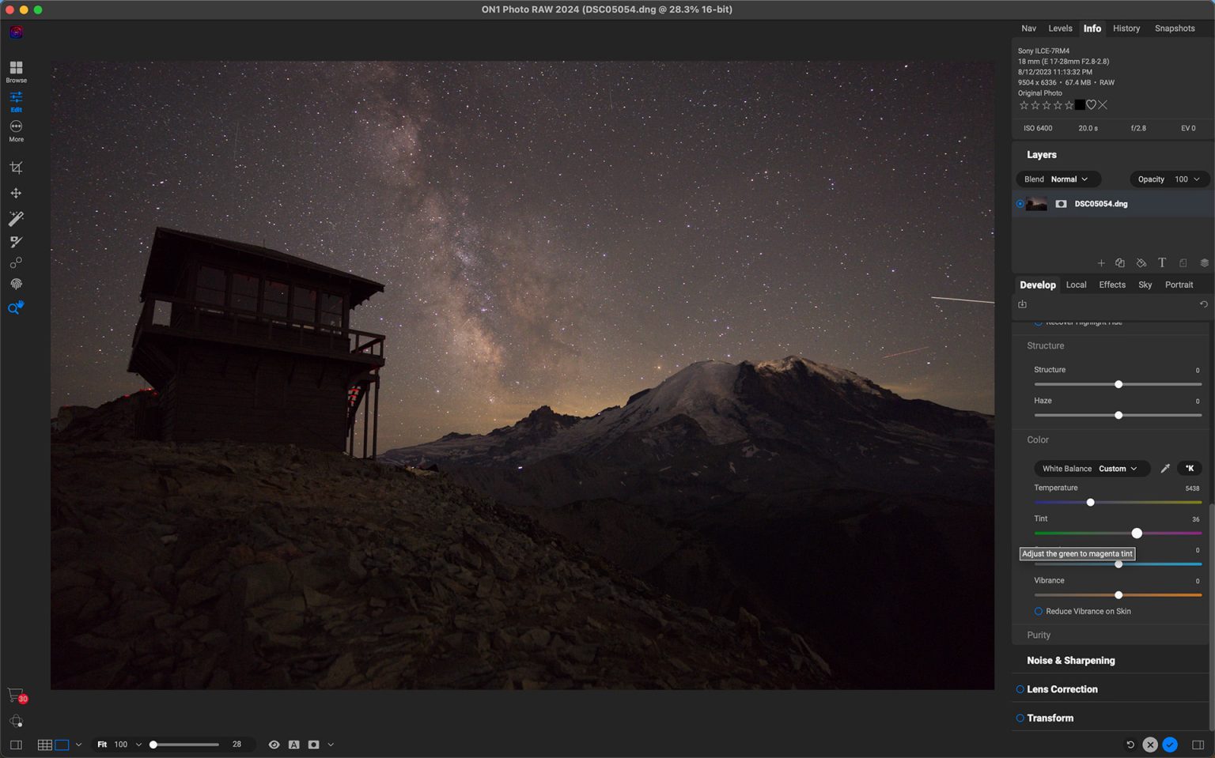1215x758 pixels.
Task: Add a new layer with the plus icon
Action: 1101,262
